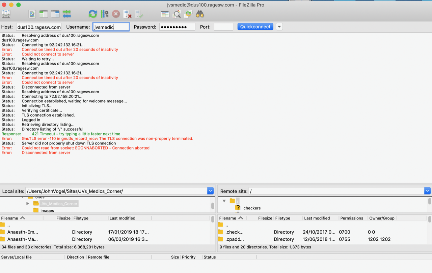432x273 pixels.
Task: Toggle directory comparison icon
Action: point(177,14)
